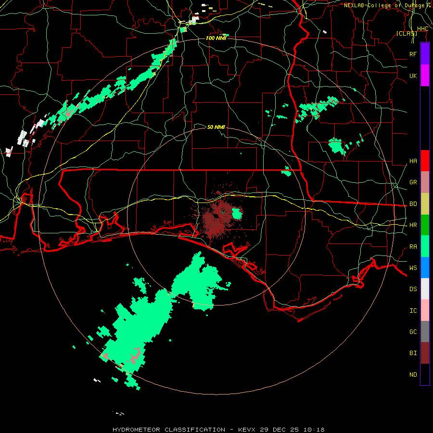Click the HHC product label
Image resolution: width=433 pixels, height=433 pixels.
coord(422,29)
